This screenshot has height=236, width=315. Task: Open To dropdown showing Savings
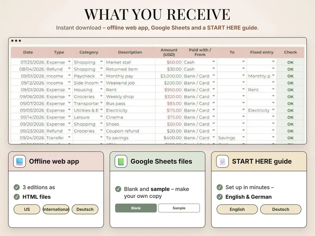click(x=243, y=137)
